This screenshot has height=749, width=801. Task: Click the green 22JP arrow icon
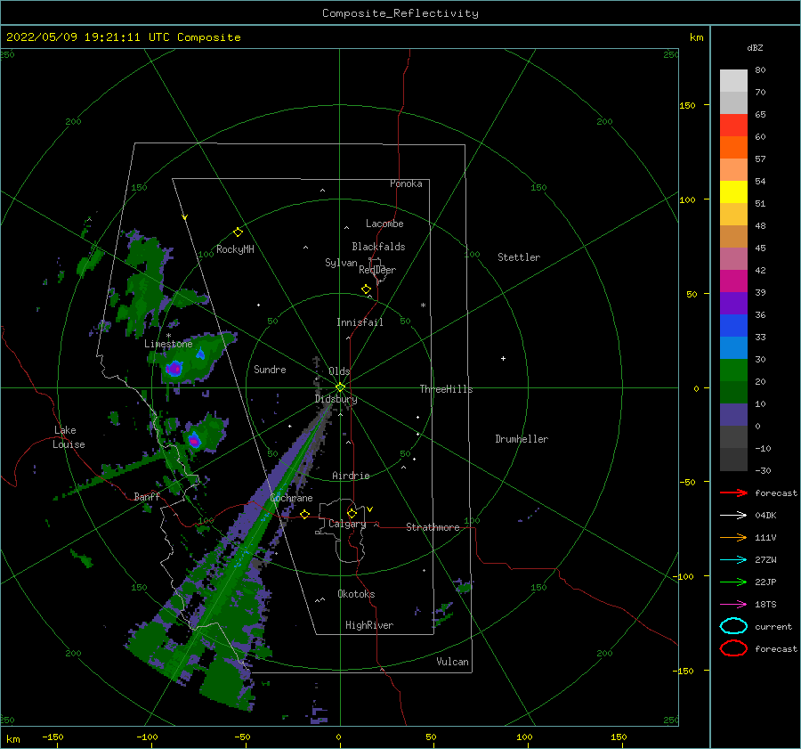733,582
